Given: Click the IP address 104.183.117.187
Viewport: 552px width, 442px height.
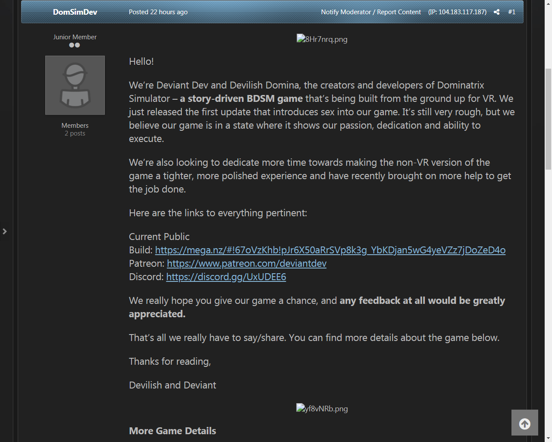Looking at the screenshot, I should click(458, 12).
